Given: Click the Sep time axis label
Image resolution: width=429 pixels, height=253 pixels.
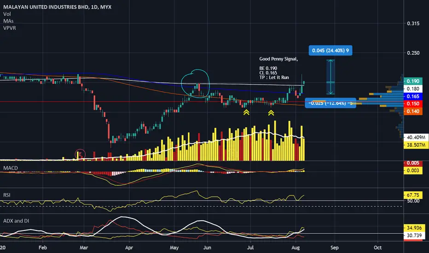Looking at the screenshot, I should (x=334, y=247).
